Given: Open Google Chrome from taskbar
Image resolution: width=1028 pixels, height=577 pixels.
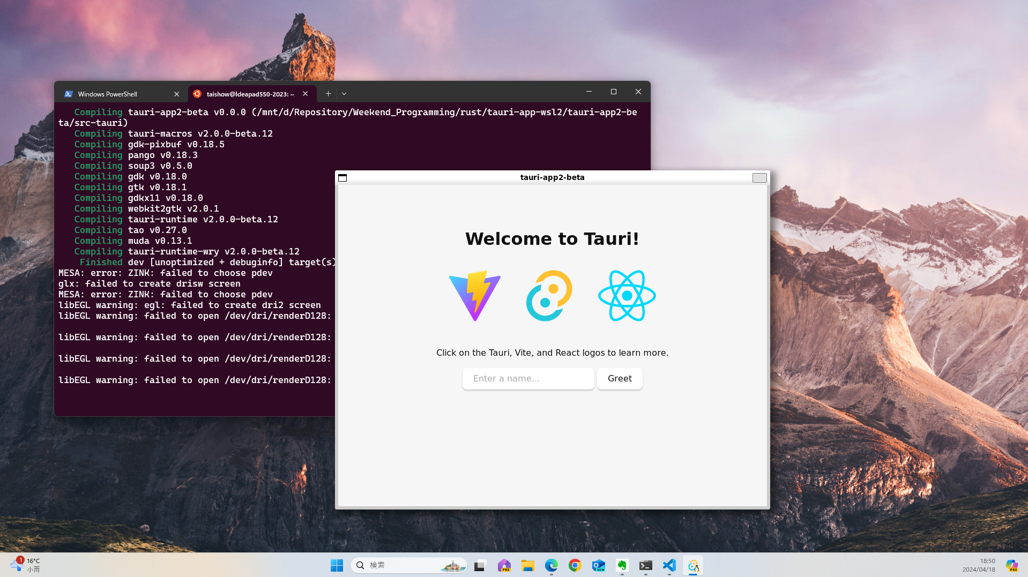Looking at the screenshot, I should 575,565.
